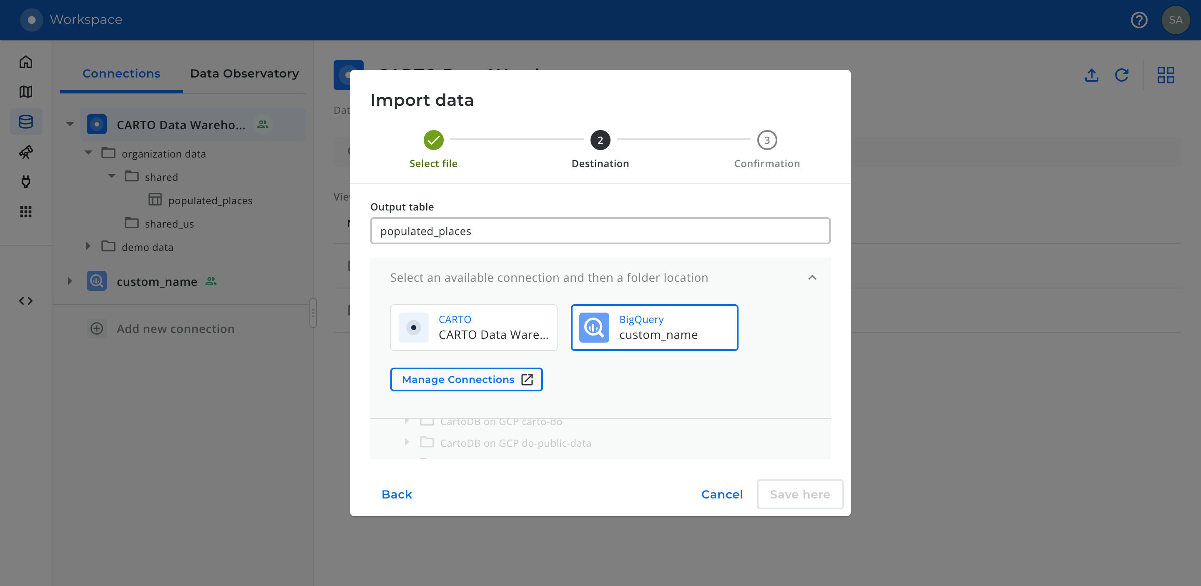Click the plus icon for Add new connection

pos(96,328)
